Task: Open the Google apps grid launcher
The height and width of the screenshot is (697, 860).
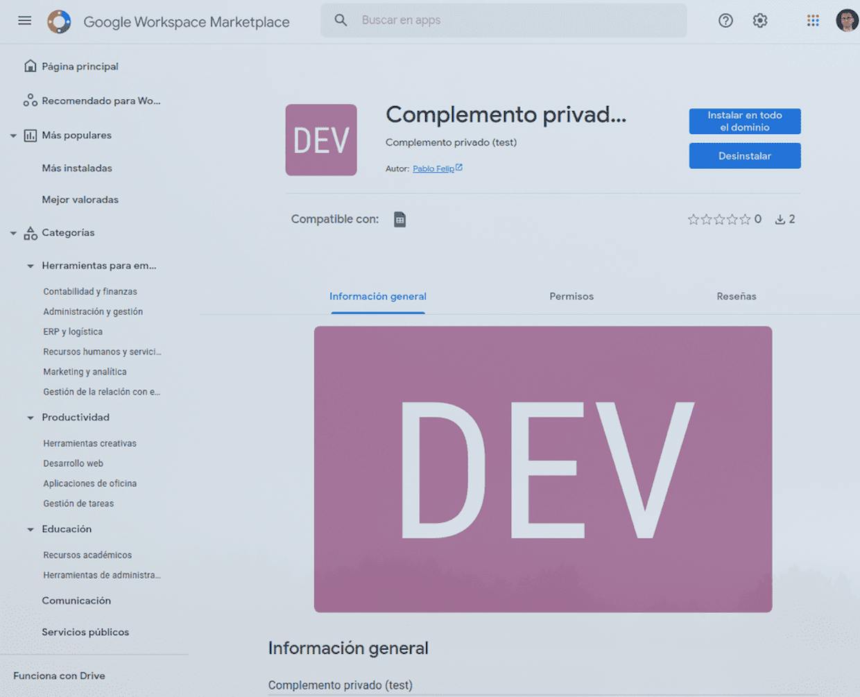Action: 813,21
